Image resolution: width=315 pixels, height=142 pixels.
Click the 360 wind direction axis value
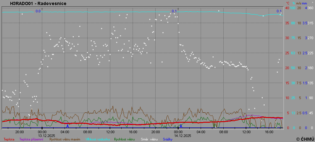click(x=310, y=8)
